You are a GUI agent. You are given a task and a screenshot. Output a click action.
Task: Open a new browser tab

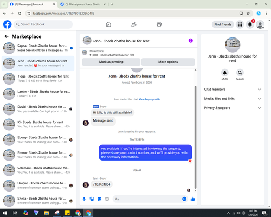(112, 4)
